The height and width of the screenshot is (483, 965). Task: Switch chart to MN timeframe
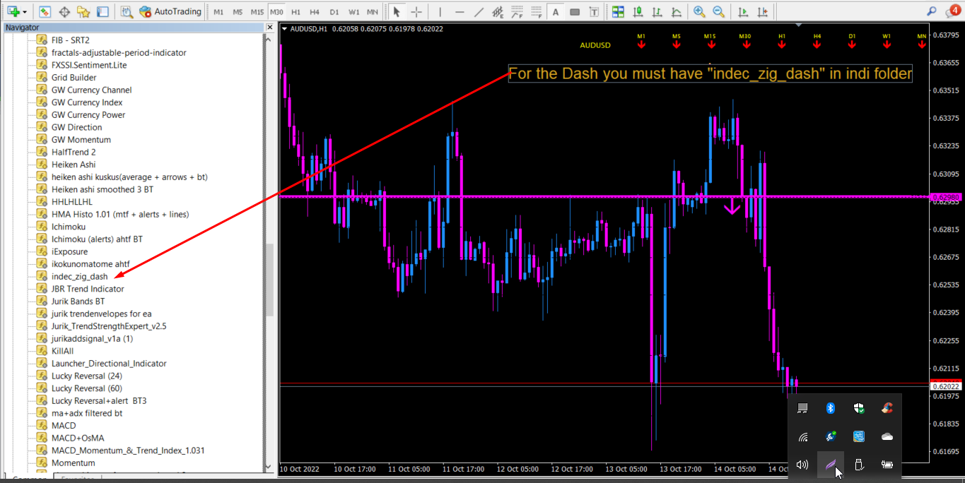click(x=373, y=12)
